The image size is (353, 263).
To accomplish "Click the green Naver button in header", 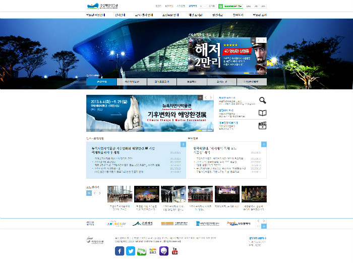I will [x=230, y=6].
